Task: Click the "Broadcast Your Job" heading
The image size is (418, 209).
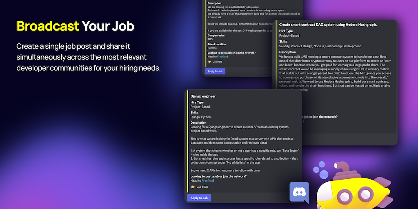Action: coord(76,26)
